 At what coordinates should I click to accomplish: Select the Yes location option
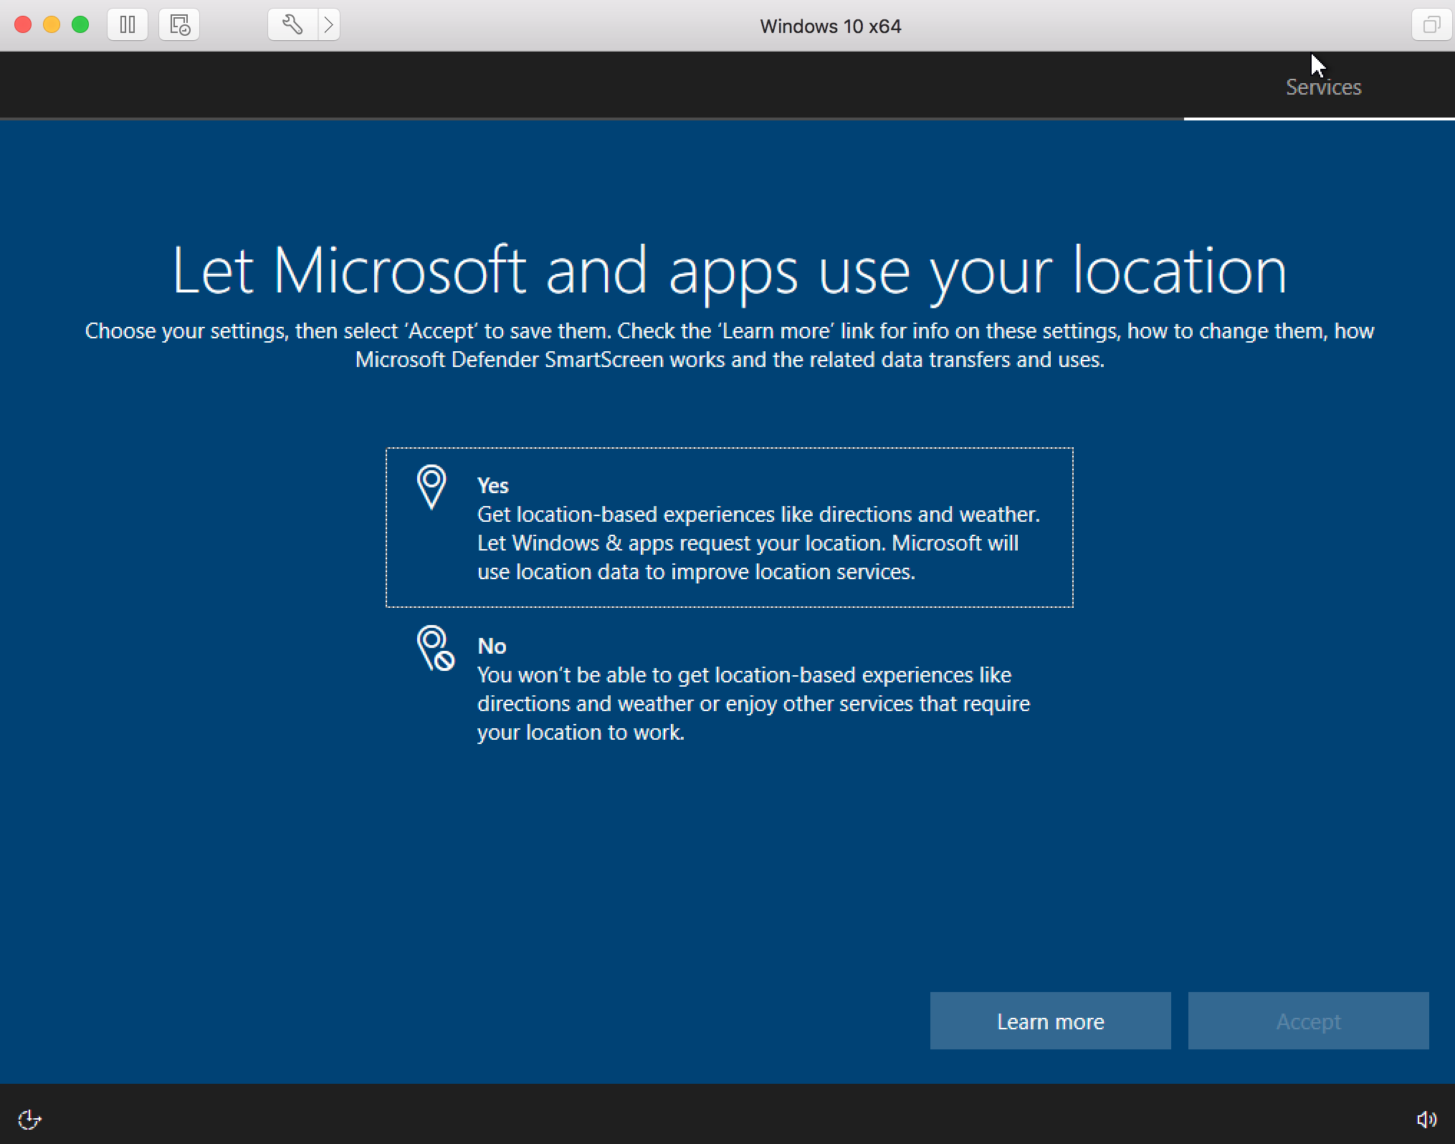[730, 528]
